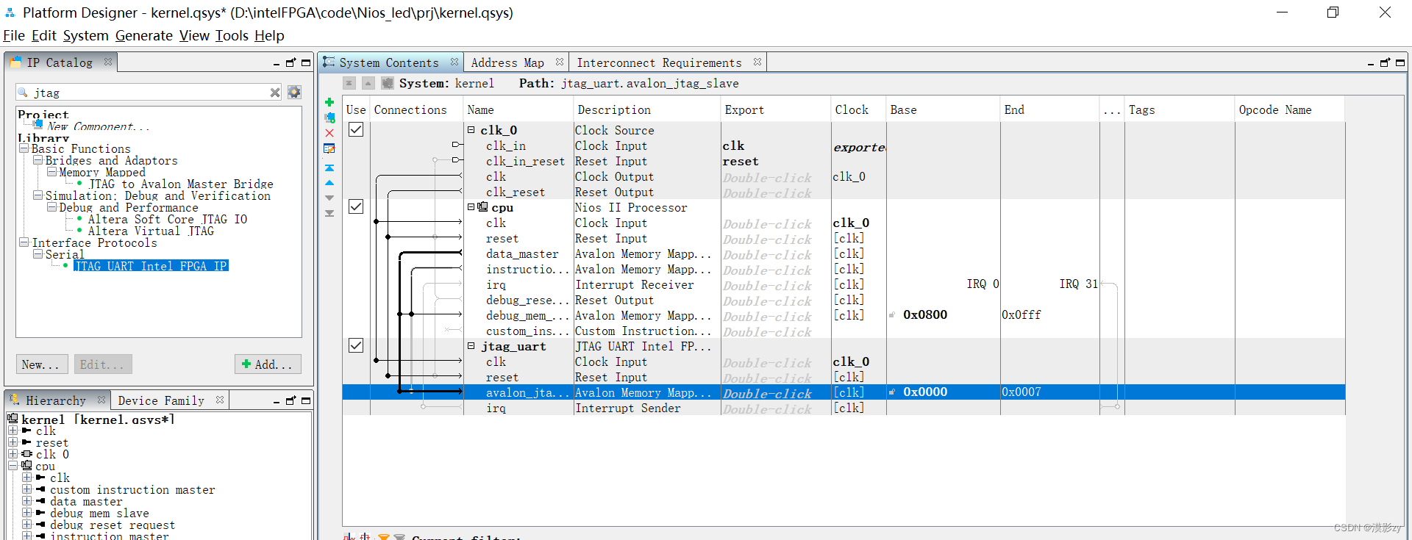Switch to the Address Map tab
1412x540 pixels.
pos(507,62)
